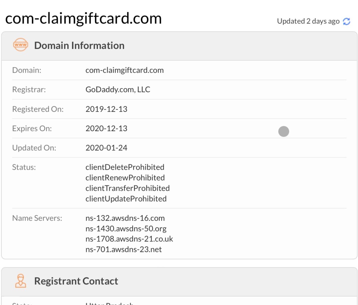Click name server ns-132.awsdns-16.com

(125, 218)
